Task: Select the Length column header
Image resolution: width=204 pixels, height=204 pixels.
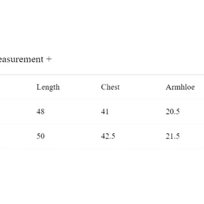Action: click(x=48, y=87)
